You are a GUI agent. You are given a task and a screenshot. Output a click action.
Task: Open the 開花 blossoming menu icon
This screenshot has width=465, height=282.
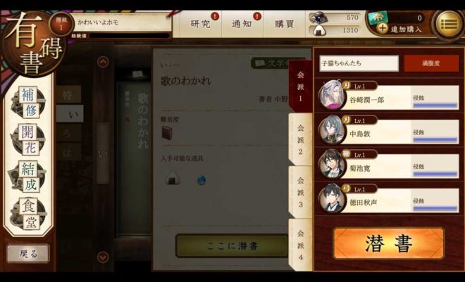tap(28, 140)
